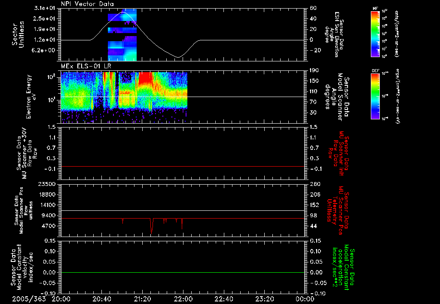Click the "NF" legend title

(376, 9)
